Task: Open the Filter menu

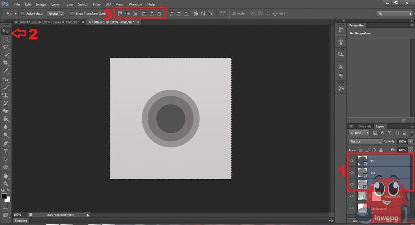Action: (x=97, y=4)
